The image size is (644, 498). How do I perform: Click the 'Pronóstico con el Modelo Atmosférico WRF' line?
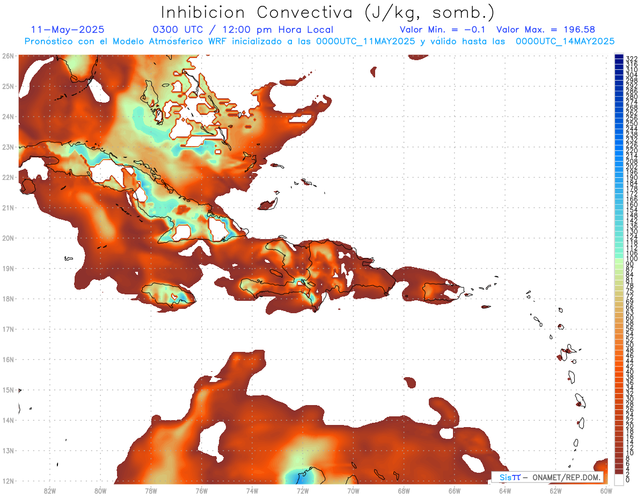pyautogui.click(x=319, y=41)
